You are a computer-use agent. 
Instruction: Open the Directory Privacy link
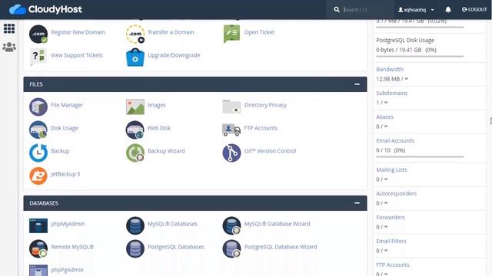pos(265,105)
